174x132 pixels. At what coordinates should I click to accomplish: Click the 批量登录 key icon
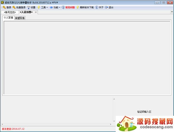pyautogui.click(x=14, y=8)
